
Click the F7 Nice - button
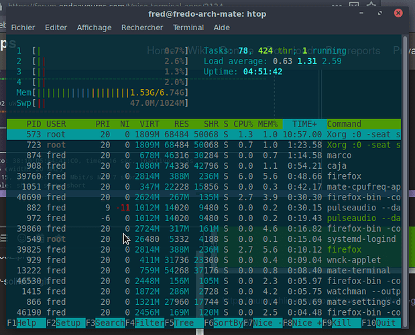point(263,323)
